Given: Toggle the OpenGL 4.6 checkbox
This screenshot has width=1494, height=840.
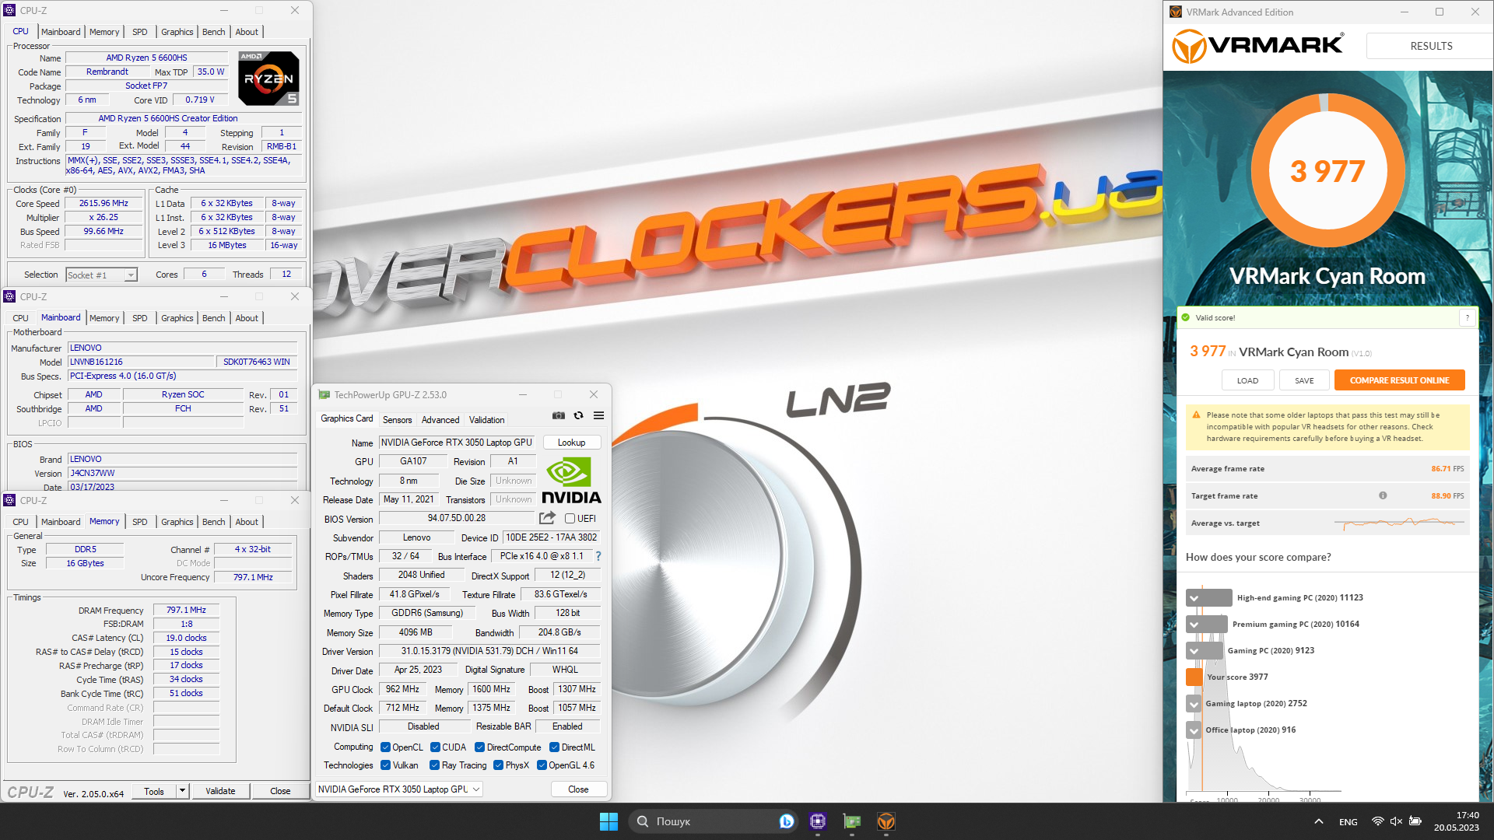Looking at the screenshot, I should 542,765.
